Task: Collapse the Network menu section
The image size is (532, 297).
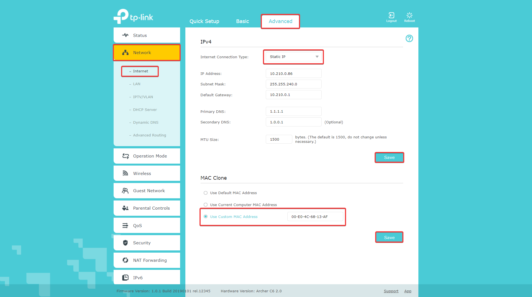Action: click(x=147, y=53)
